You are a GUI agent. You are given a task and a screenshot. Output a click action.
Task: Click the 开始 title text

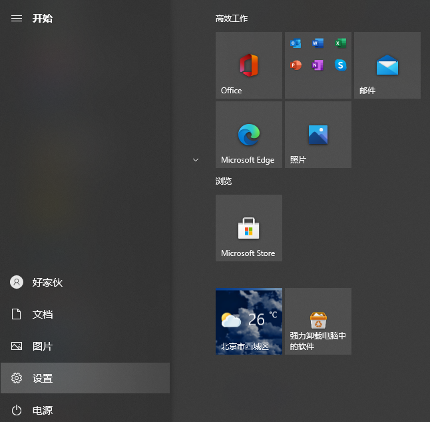click(x=43, y=19)
